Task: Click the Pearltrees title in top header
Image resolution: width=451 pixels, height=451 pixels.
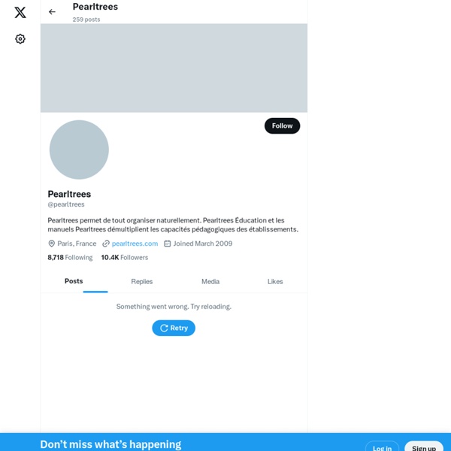Action: point(95,7)
